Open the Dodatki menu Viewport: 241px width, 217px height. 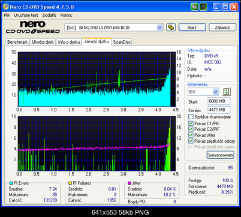(x=49, y=15)
